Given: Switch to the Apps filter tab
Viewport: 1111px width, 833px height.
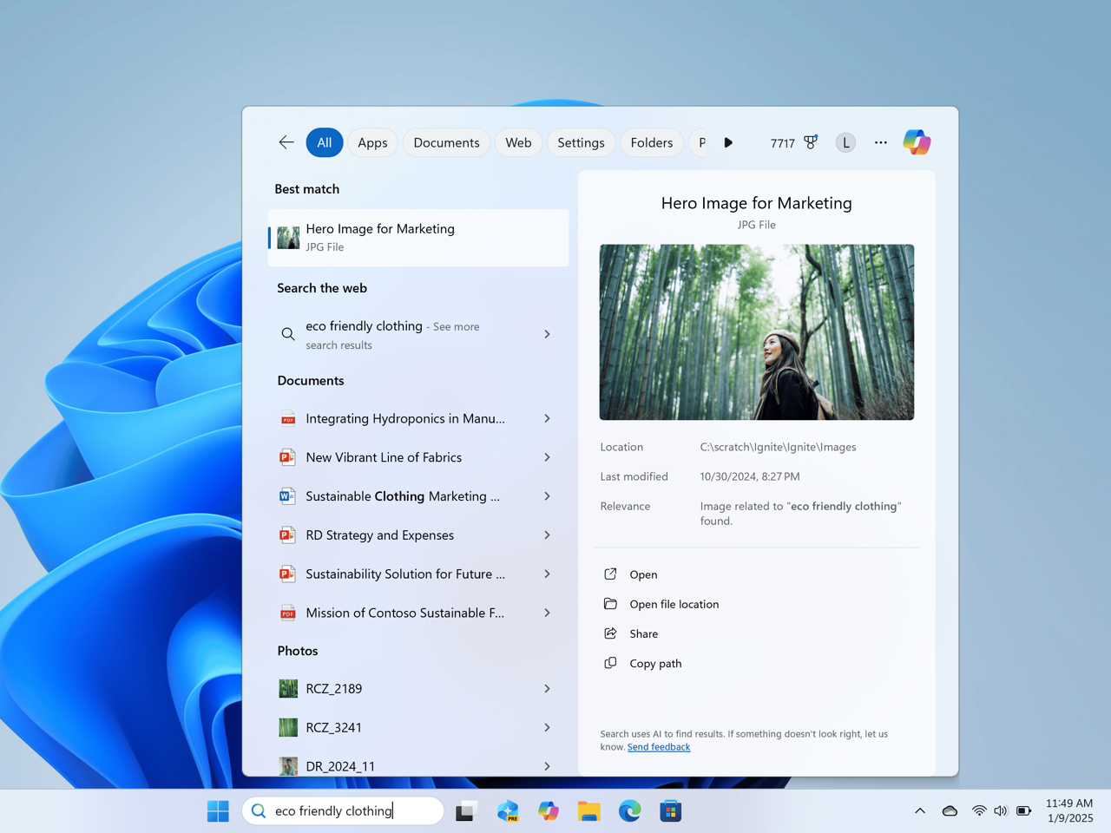Looking at the screenshot, I should pyautogui.click(x=372, y=142).
